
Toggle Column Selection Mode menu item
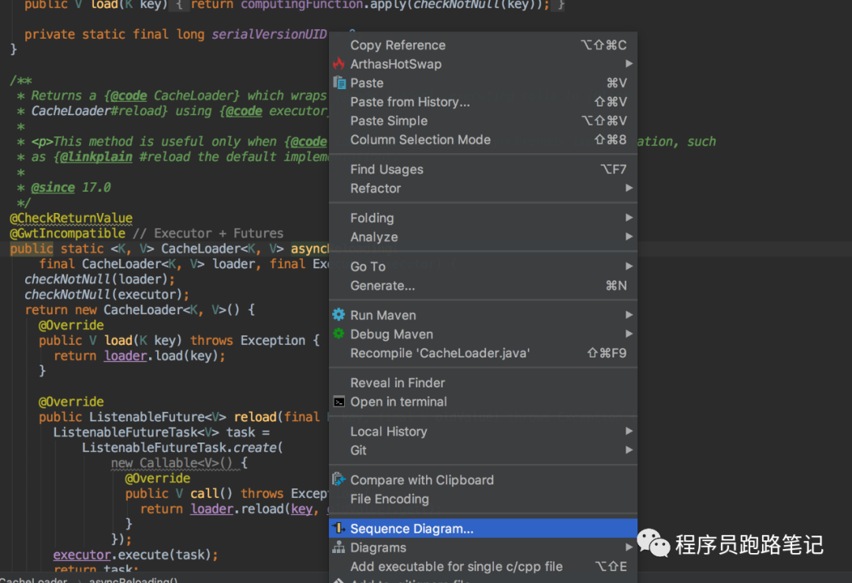(x=420, y=140)
